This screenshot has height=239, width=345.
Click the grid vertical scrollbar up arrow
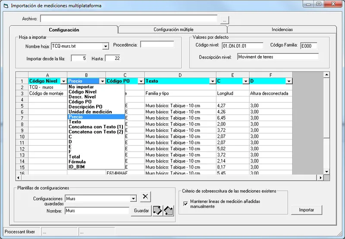[x=326, y=75]
